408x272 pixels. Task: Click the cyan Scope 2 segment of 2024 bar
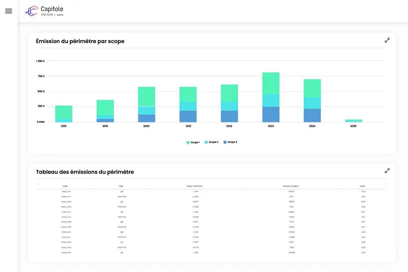[312, 103]
